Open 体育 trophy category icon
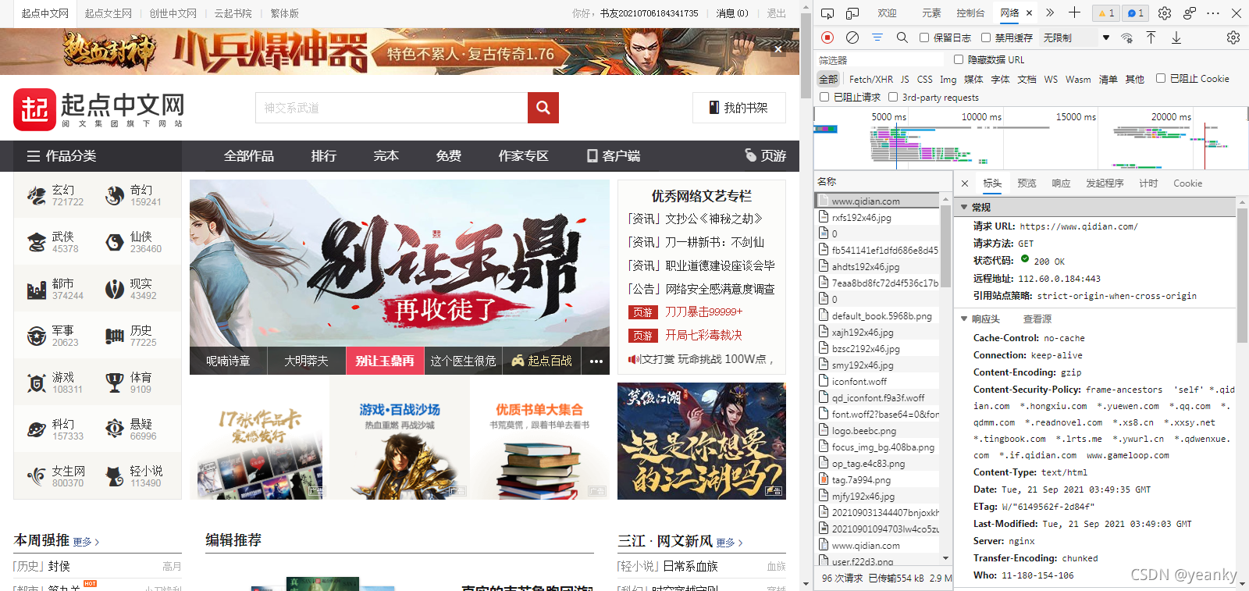The width and height of the screenshot is (1249, 591). point(115,383)
